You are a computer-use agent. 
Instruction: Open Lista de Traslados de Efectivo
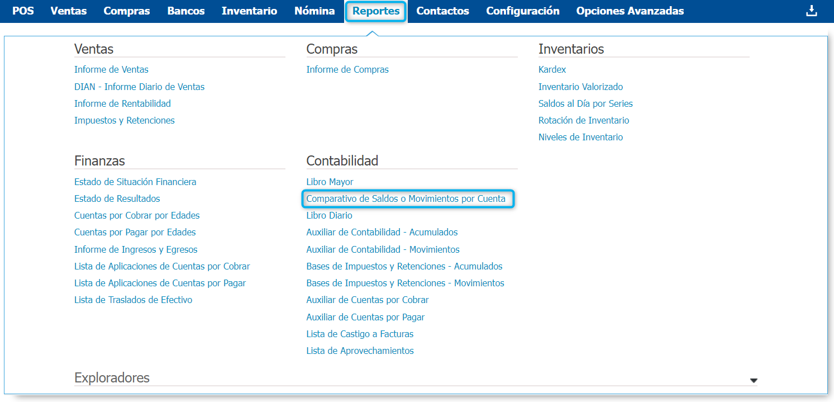click(x=133, y=300)
